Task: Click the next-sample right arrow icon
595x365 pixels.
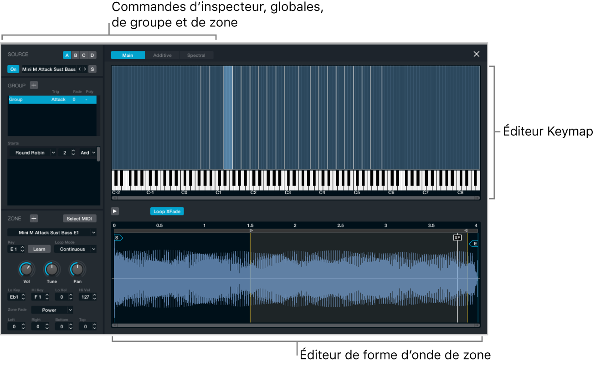Action: pyautogui.click(x=84, y=69)
